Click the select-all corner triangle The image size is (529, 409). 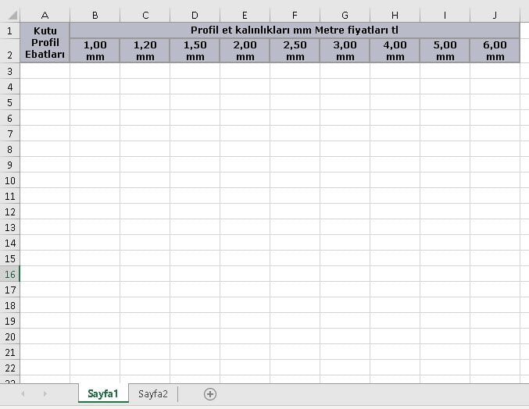(x=9, y=15)
